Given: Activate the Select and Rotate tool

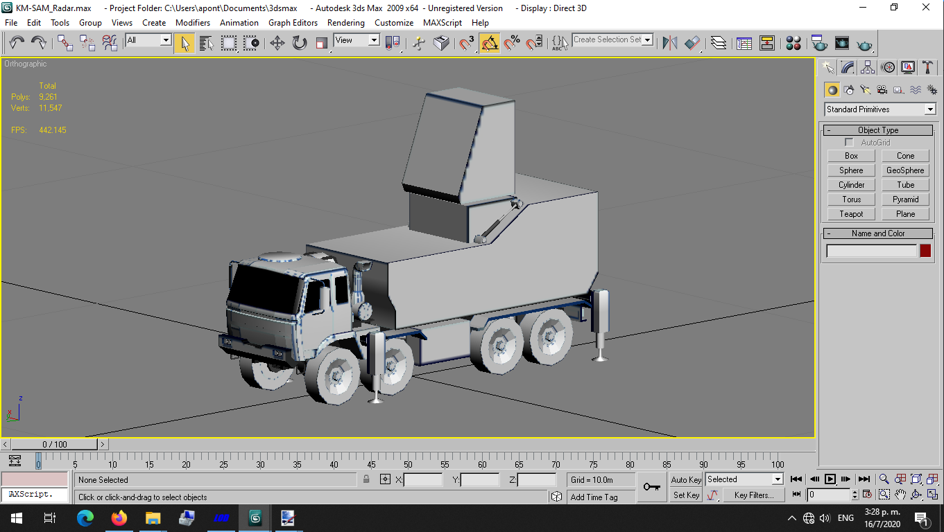Looking at the screenshot, I should coord(299,43).
